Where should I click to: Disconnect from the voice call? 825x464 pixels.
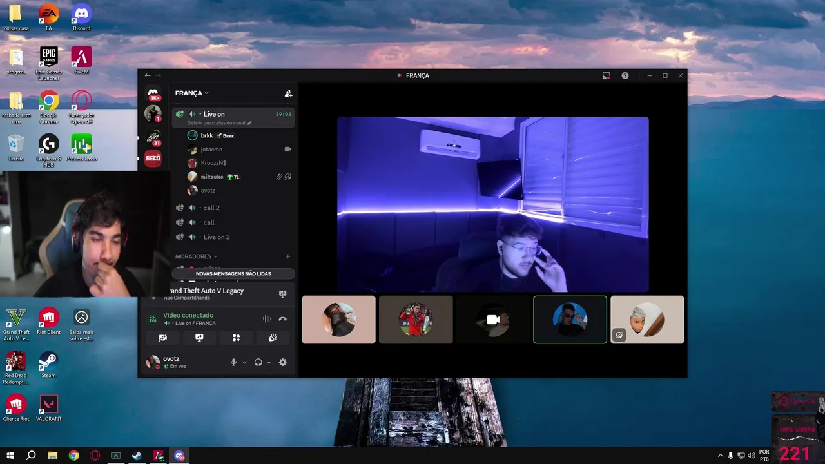(282, 319)
